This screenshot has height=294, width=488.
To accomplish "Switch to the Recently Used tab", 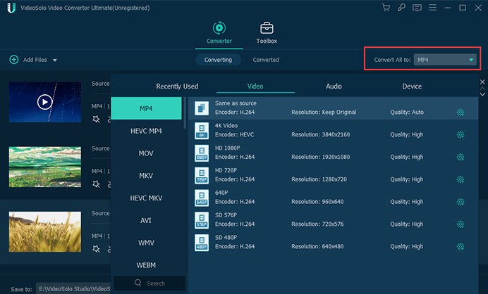I will 177,87.
